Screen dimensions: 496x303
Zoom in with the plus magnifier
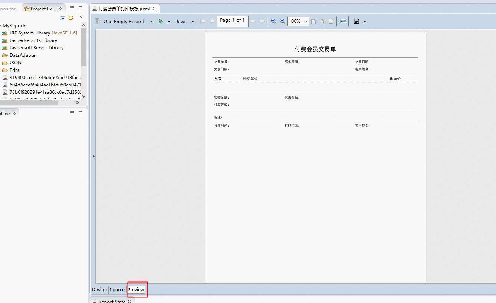click(x=274, y=21)
